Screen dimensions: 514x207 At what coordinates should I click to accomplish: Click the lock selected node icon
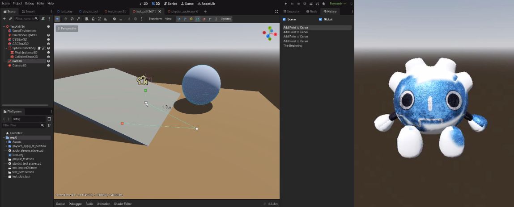(93, 19)
